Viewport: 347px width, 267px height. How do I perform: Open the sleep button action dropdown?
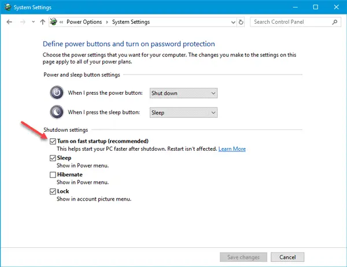coord(183,113)
